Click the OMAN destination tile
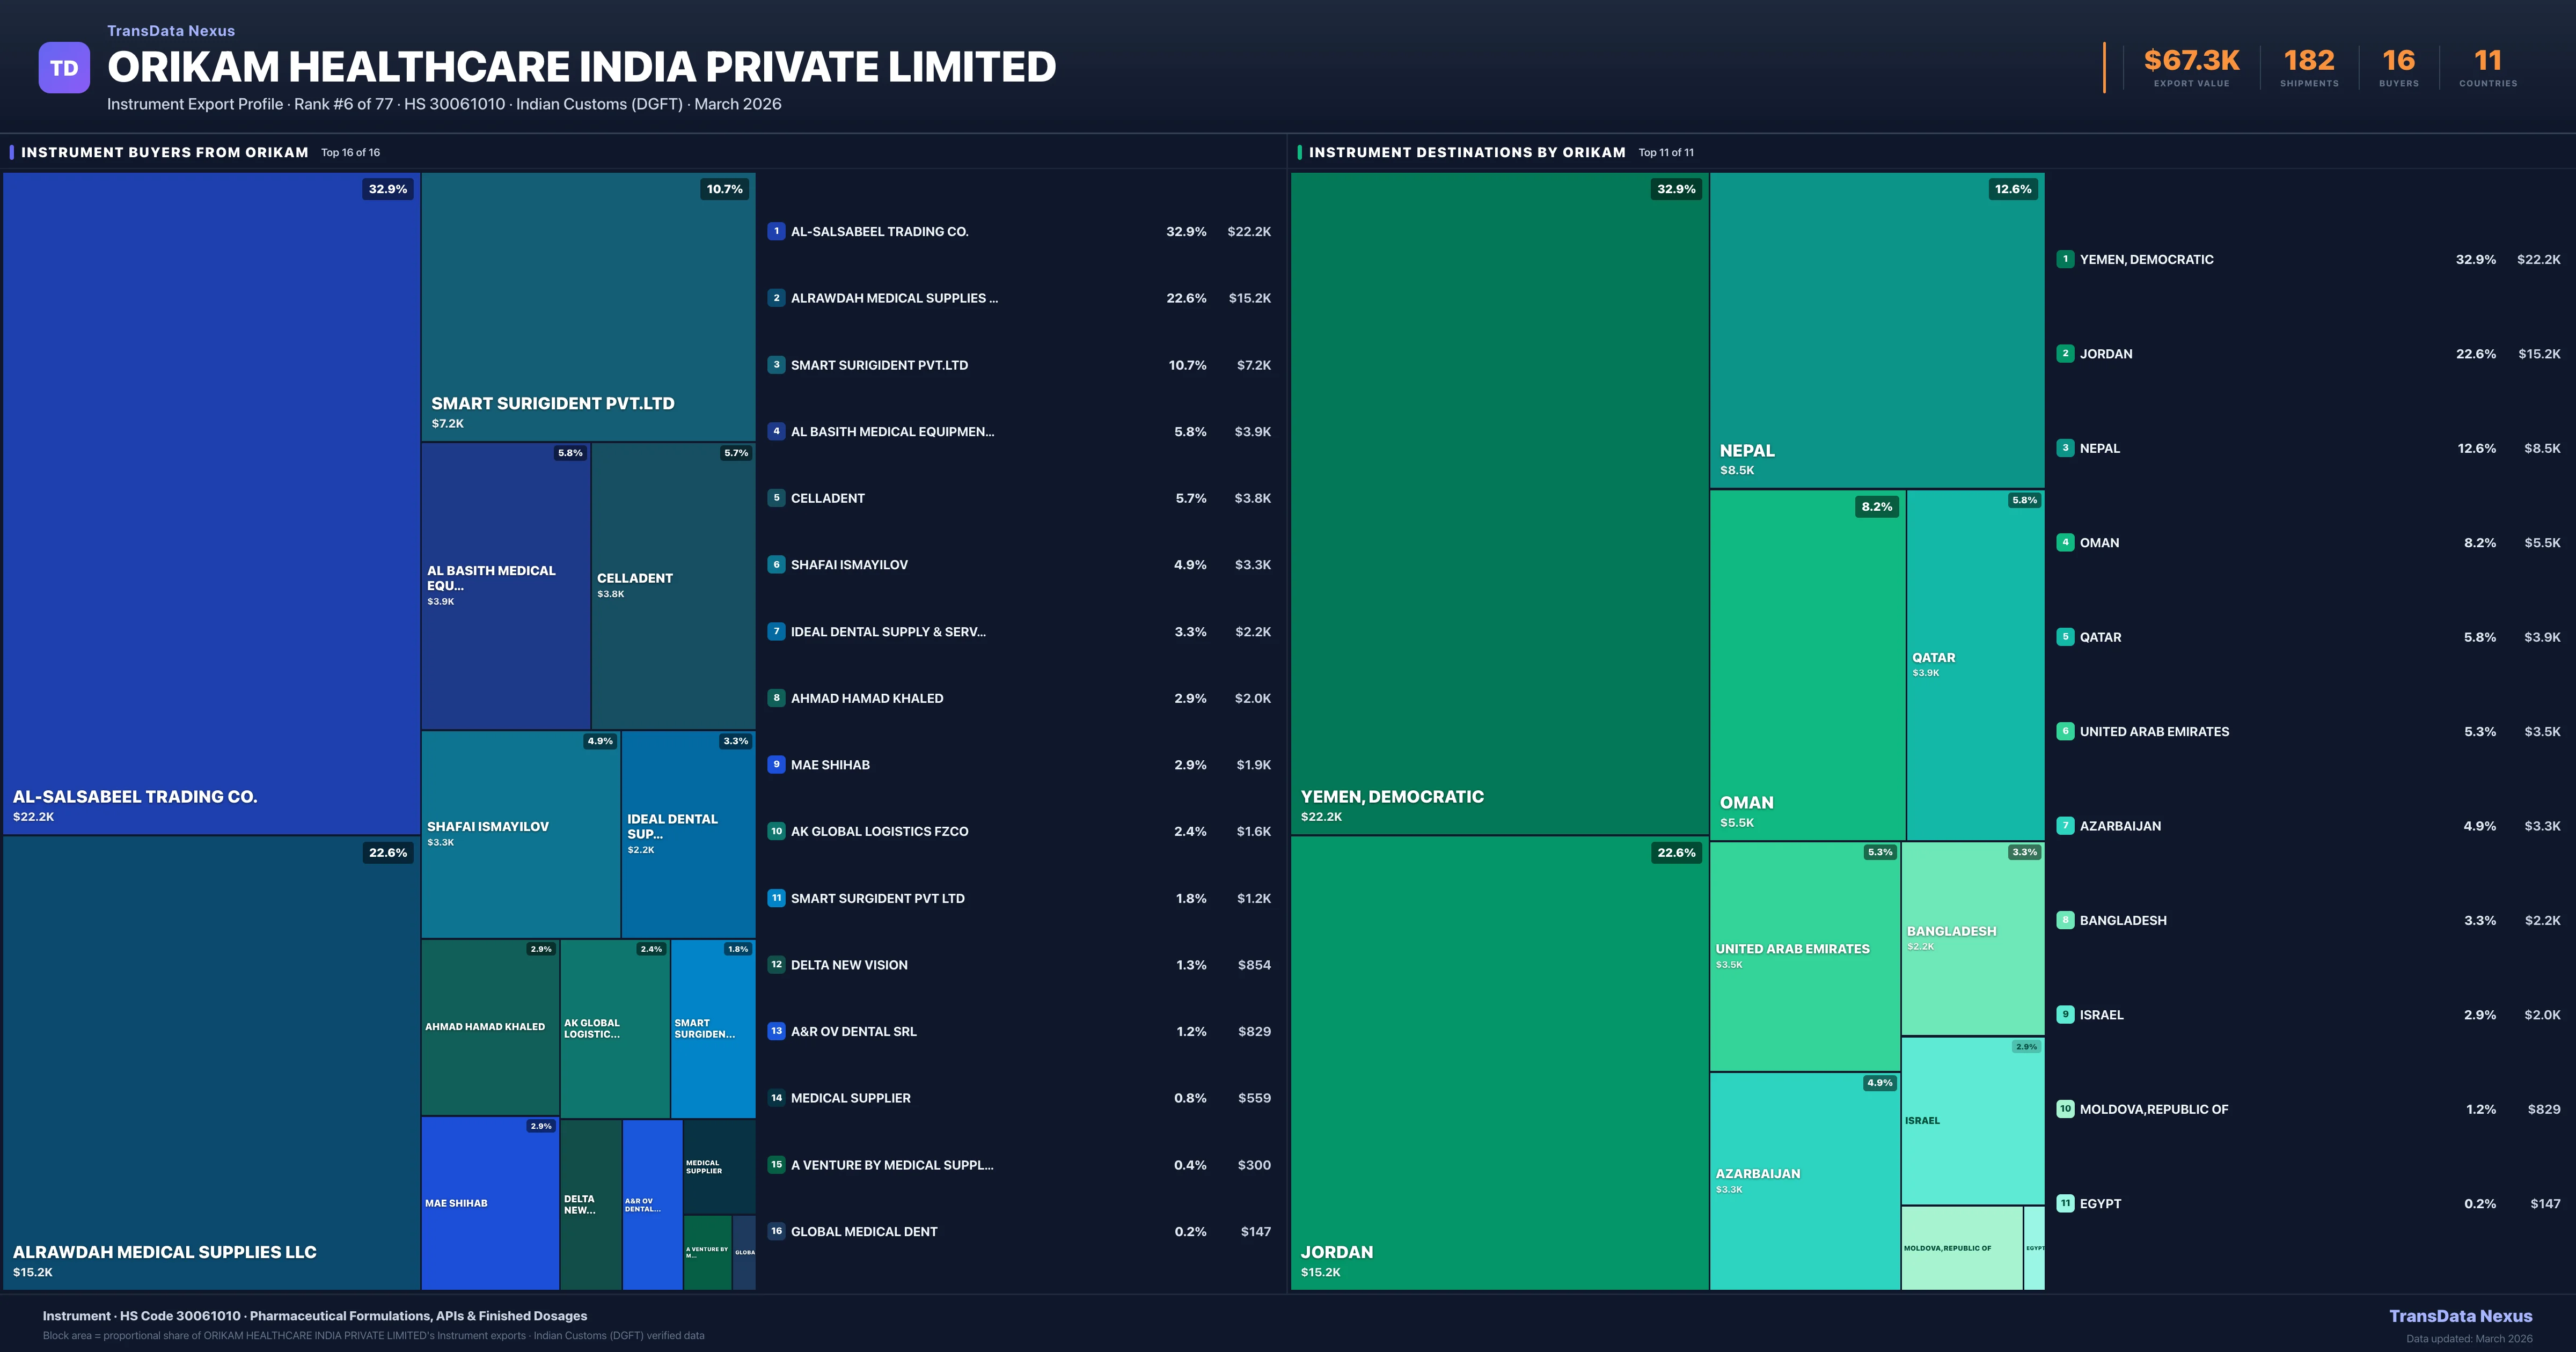This screenshot has width=2576, height=1352. click(x=1807, y=665)
